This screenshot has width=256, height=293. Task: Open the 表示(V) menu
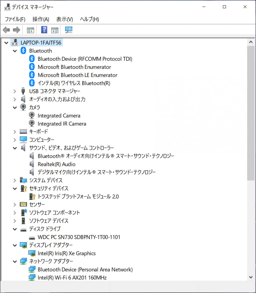[65, 19]
